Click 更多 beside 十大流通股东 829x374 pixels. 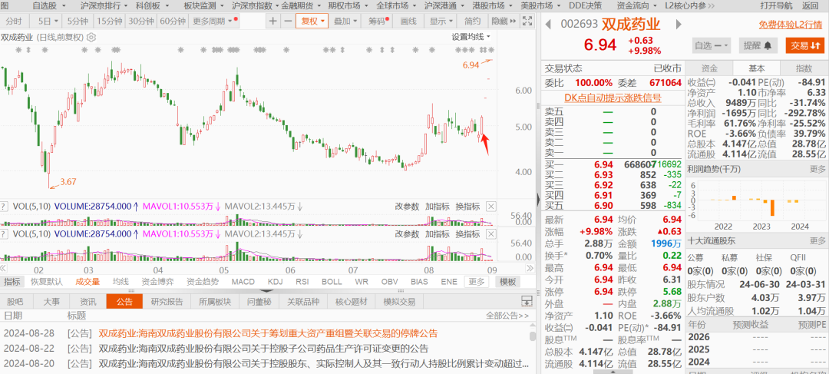[x=817, y=240]
